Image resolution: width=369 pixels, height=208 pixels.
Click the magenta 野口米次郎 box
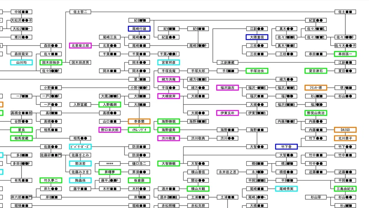tap(110, 130)
